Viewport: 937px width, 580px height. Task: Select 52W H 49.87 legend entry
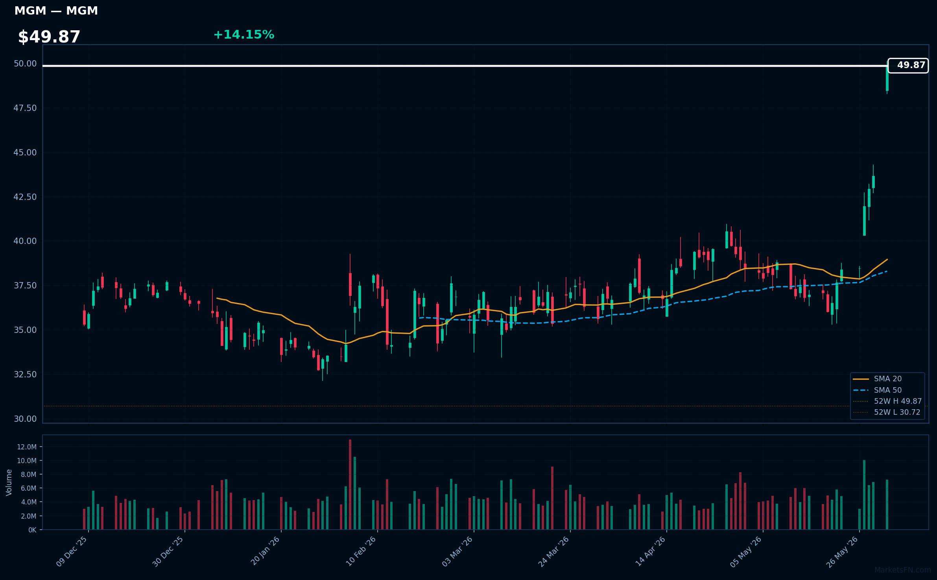(887, 401)
